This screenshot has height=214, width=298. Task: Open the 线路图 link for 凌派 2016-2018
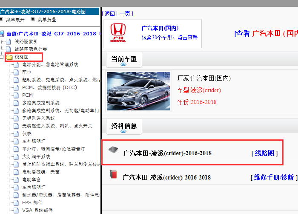tap(264, 153)
